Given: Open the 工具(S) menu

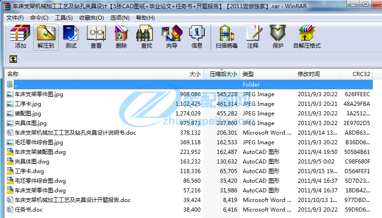Looking at the screenshot, I should pyautogui.click(x=64, y=18).
